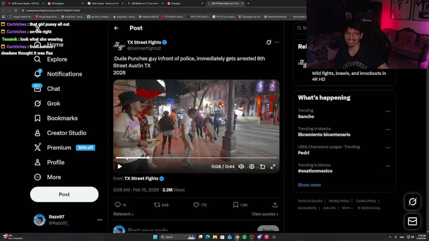Open Cookie Policy footer link
Viewport: 429px width, 241px height.
[366, 201]
